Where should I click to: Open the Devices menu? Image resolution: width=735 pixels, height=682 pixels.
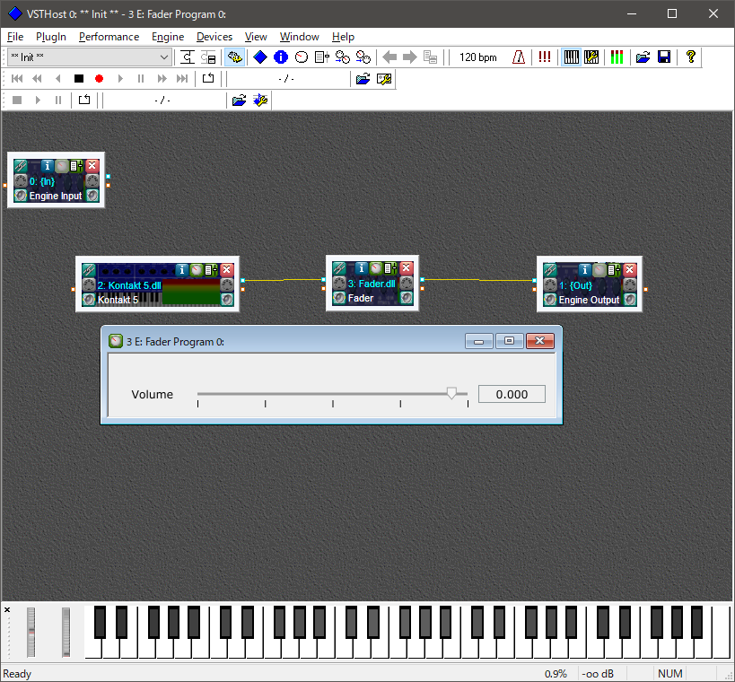point(214,37)
